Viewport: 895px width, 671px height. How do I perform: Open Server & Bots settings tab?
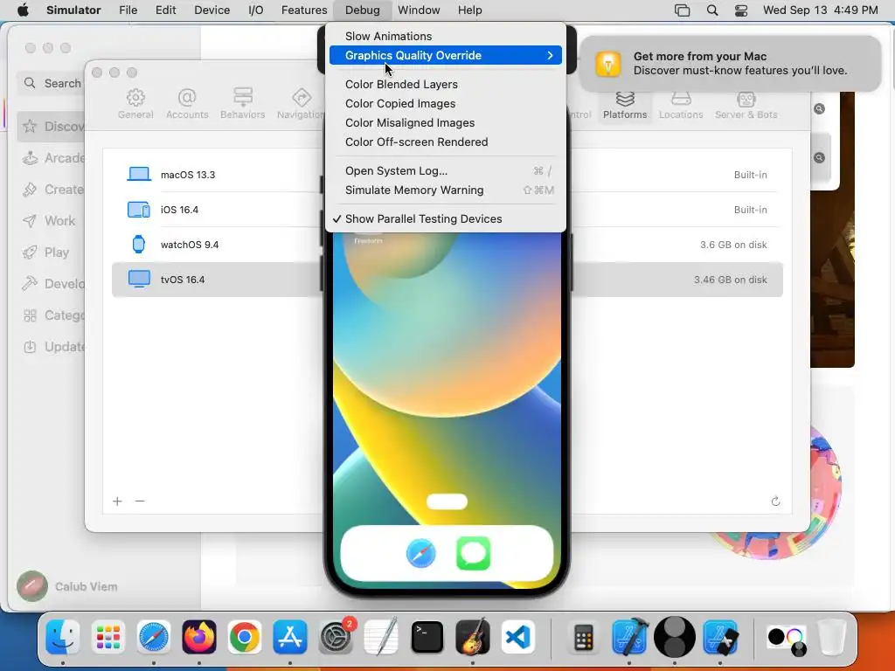(746, 104)
